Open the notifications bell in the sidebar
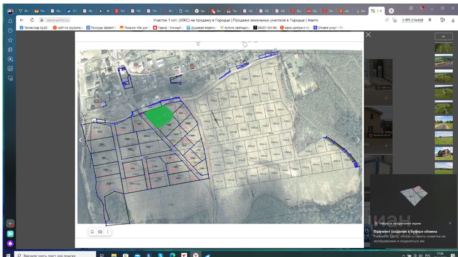 pyautogui.click(x=10, y=21)
